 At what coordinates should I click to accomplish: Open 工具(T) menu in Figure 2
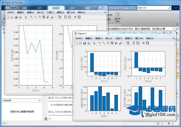pos(118,38)
